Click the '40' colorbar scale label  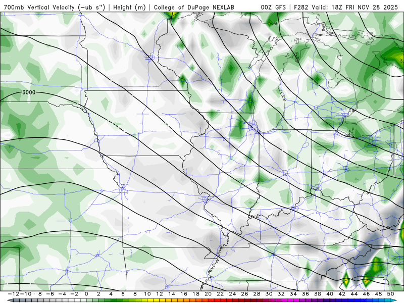[330, 294]
